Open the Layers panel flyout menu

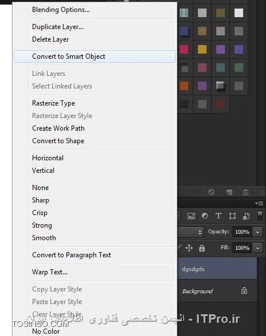(x=259, y=203)
